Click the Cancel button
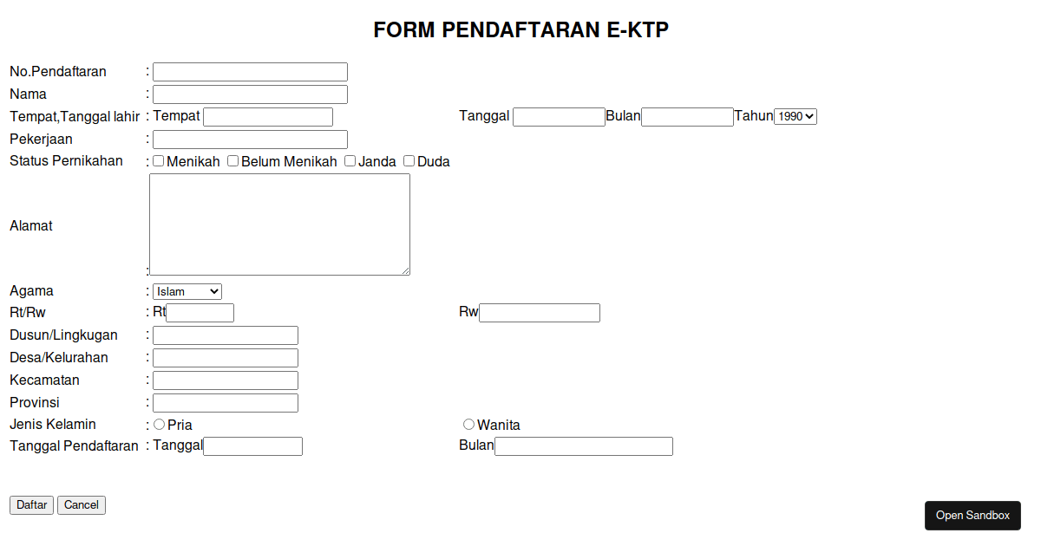 (x=81, y=504)
